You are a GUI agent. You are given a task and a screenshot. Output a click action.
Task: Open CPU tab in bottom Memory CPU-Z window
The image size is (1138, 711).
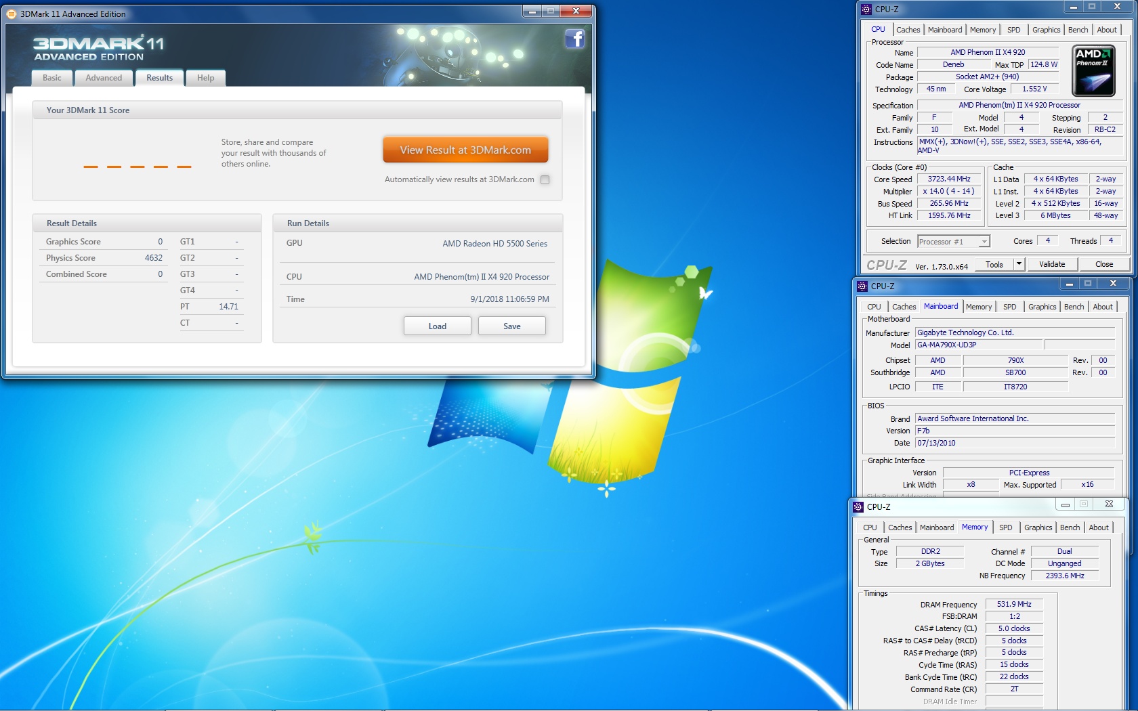tap(870, 527)
